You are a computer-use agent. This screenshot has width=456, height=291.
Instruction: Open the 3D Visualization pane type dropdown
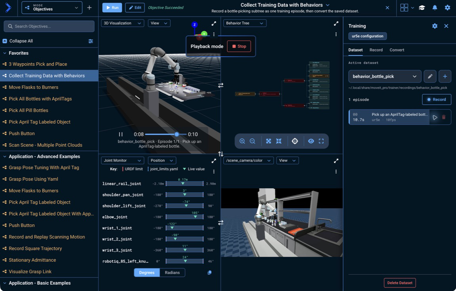click(x=122, y=23)
